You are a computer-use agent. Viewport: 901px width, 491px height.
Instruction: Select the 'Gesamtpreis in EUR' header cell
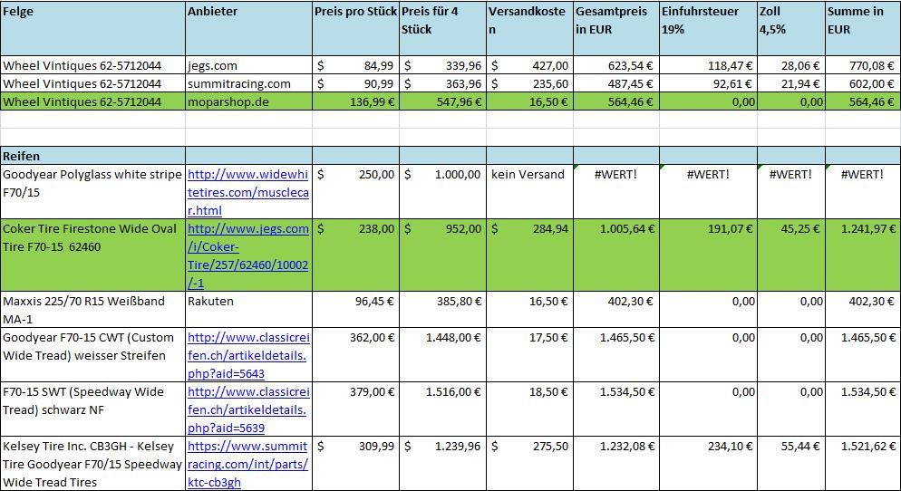tap(616, 28)
